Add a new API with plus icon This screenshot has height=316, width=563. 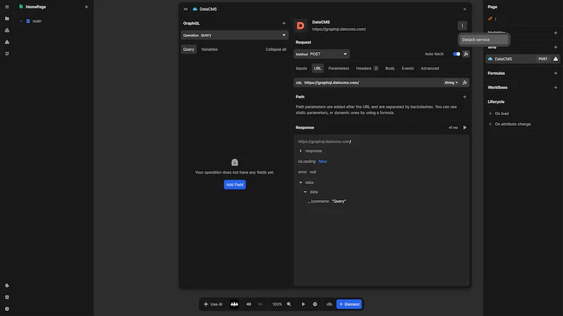point(555,47)
